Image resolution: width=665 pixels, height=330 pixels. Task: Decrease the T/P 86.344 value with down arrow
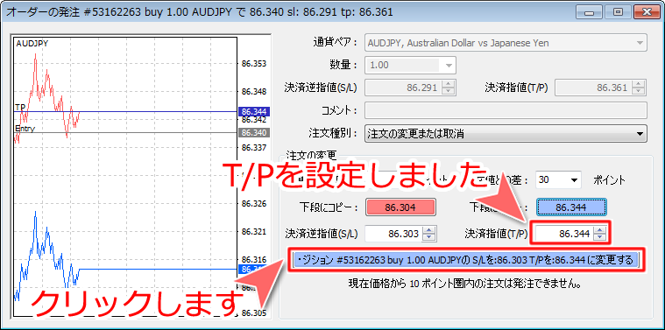[x=599, y=237]
